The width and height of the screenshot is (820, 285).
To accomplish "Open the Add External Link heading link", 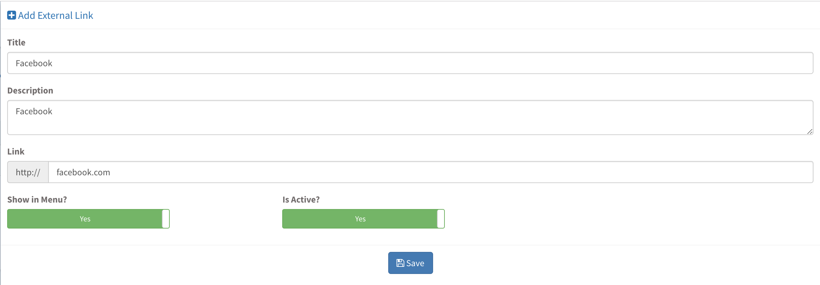I will click(50, 15).
